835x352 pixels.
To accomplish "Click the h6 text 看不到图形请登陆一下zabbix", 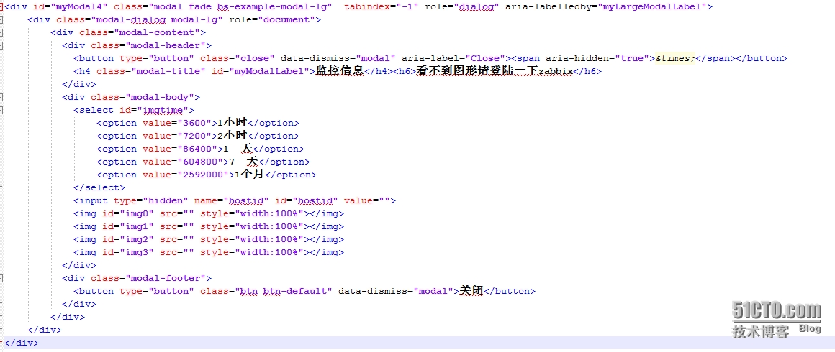I will tap(493, 70).
